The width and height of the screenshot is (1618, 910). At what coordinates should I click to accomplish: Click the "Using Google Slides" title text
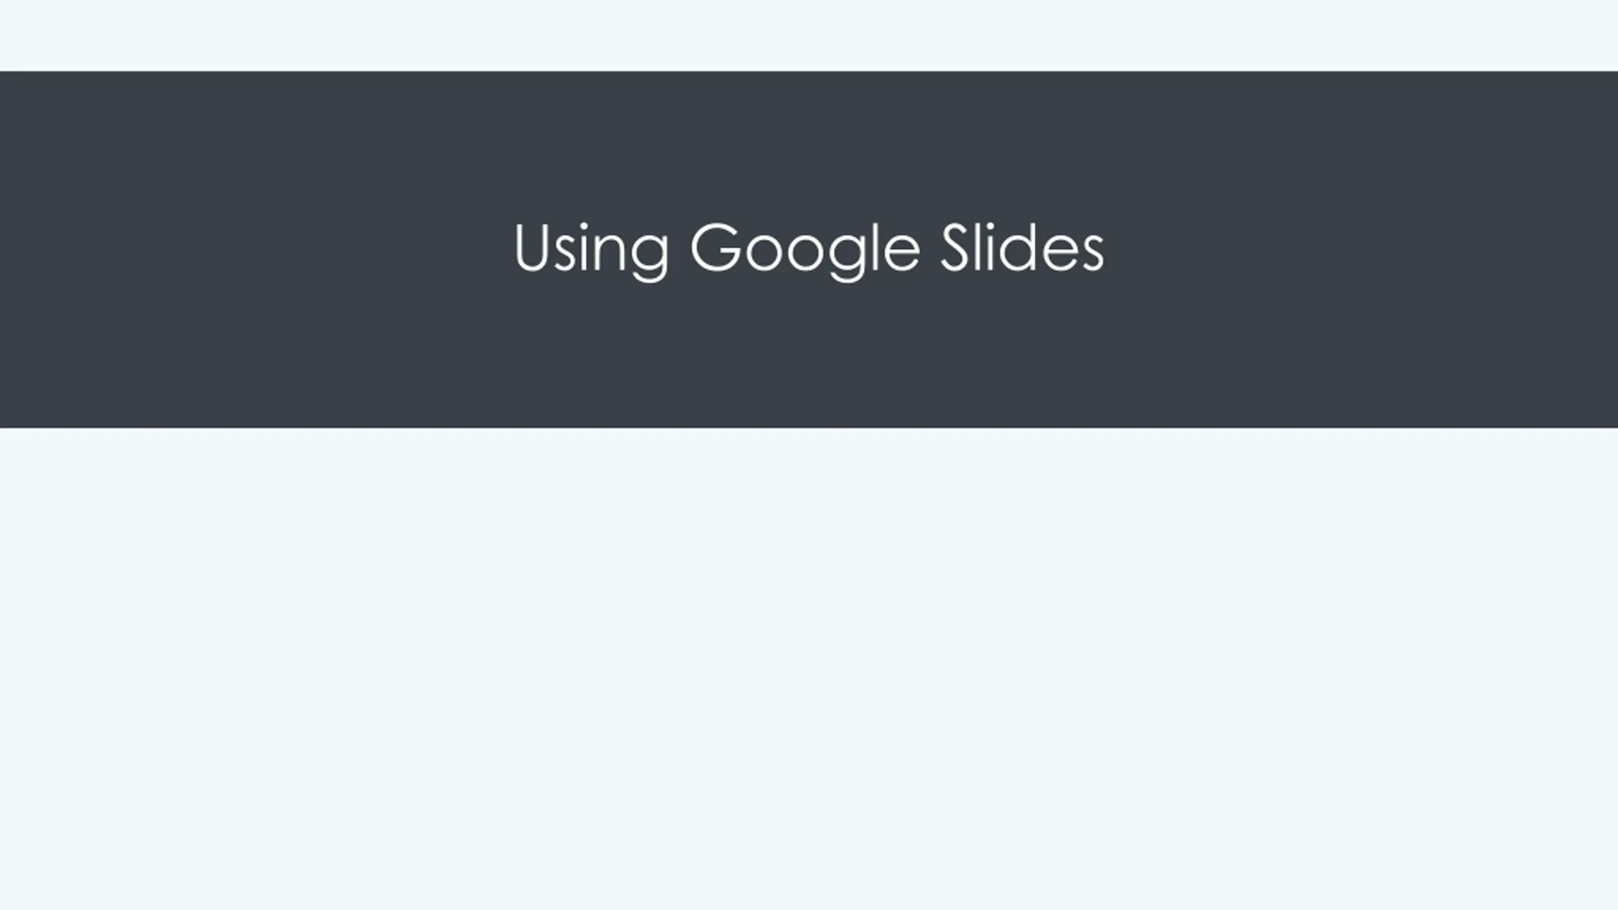click(809, 250)
